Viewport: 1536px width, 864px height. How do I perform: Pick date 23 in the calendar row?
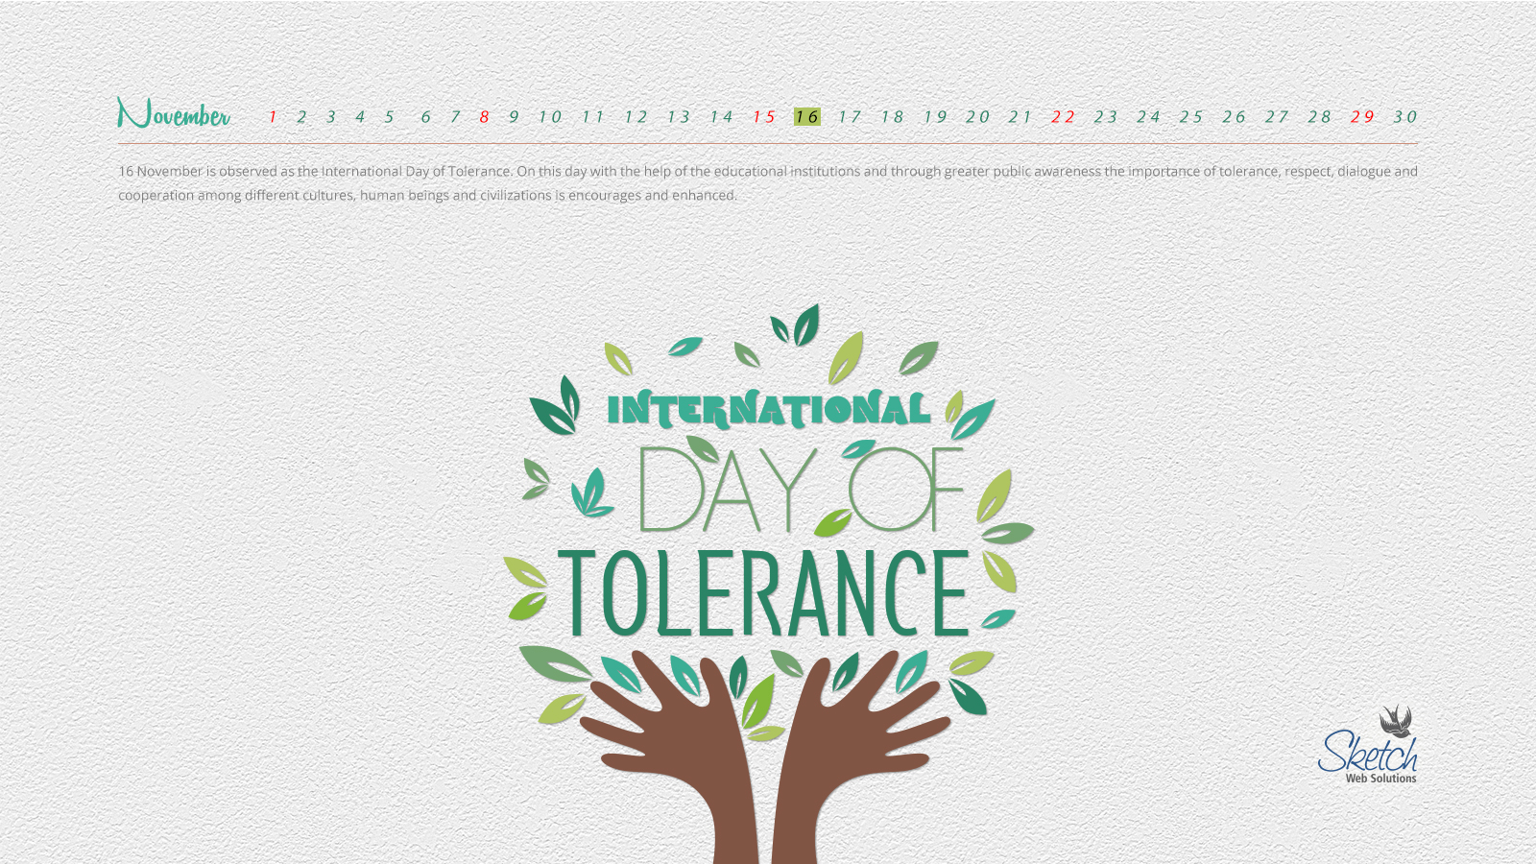pos(1107,117)
